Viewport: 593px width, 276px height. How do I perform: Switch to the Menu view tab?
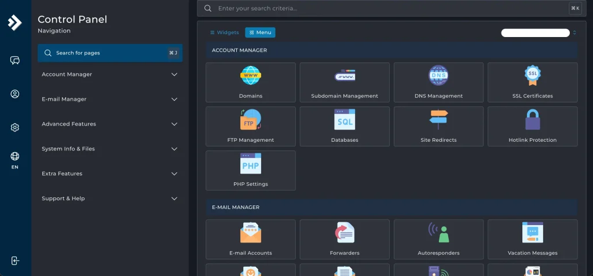pos(260,32)
